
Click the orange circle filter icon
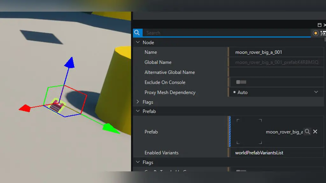[315, 33]
